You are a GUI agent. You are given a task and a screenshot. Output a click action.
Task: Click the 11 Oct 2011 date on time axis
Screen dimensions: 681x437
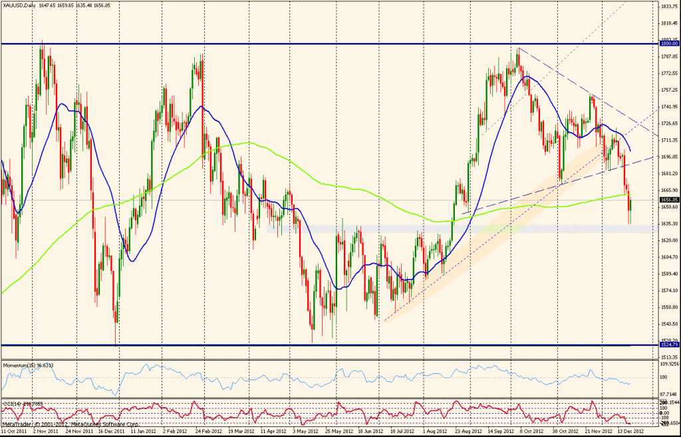point(13,430)
